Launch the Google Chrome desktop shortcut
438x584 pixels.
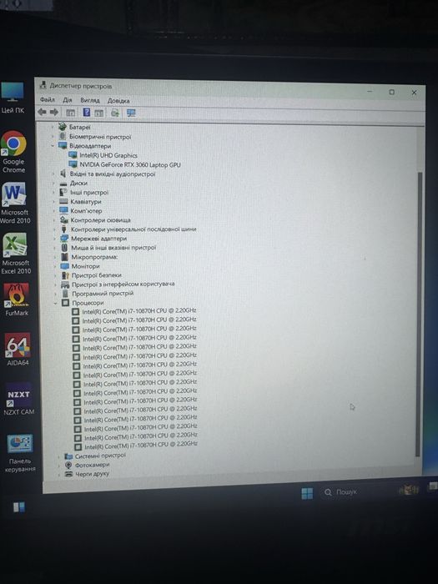coord(13,152)
